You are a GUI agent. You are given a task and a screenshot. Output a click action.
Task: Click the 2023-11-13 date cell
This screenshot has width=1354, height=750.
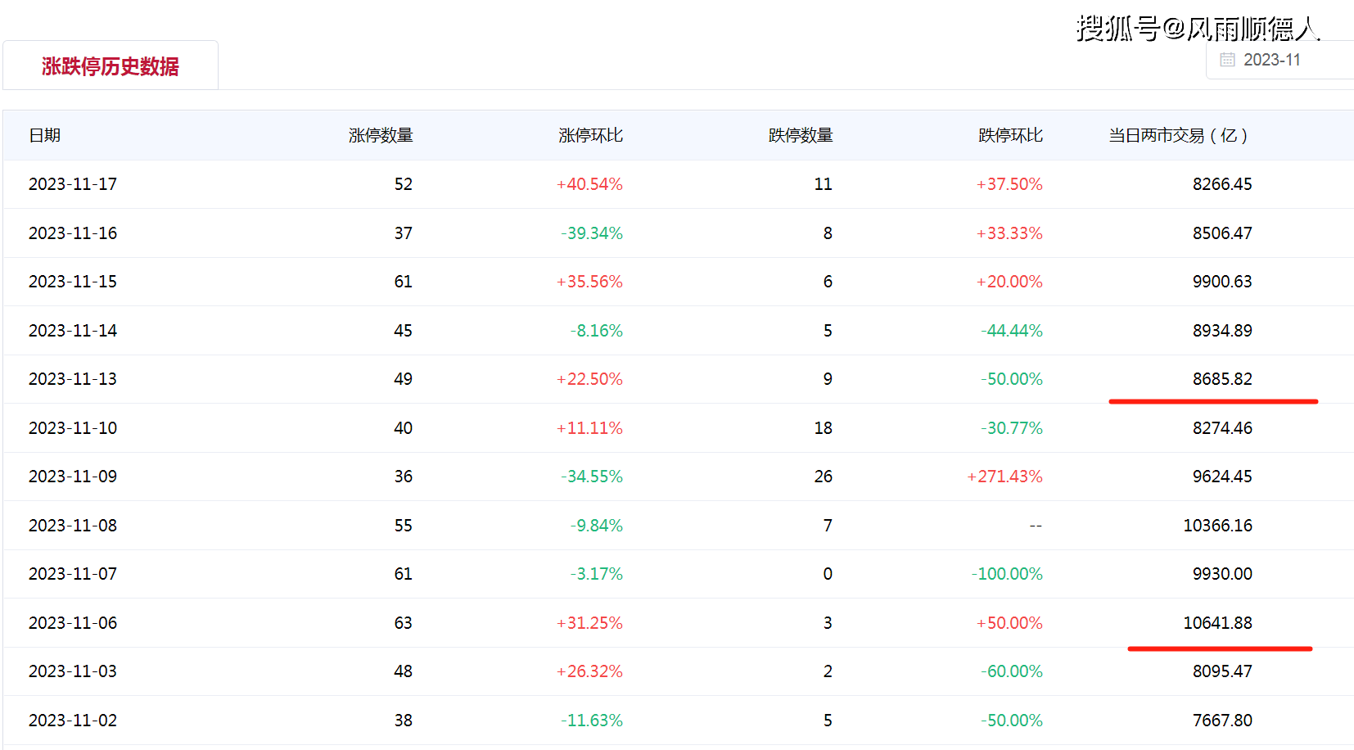[x=73, y=379]
